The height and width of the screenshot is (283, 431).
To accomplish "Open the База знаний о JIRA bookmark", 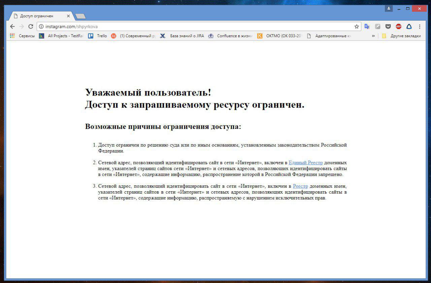I will (182, 36).
